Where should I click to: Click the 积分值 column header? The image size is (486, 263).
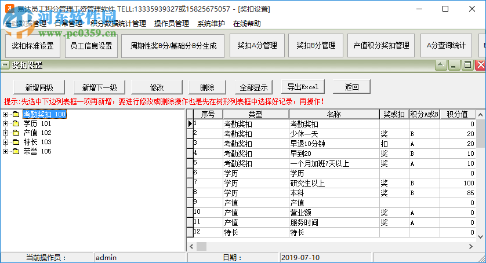pos(458,114)
